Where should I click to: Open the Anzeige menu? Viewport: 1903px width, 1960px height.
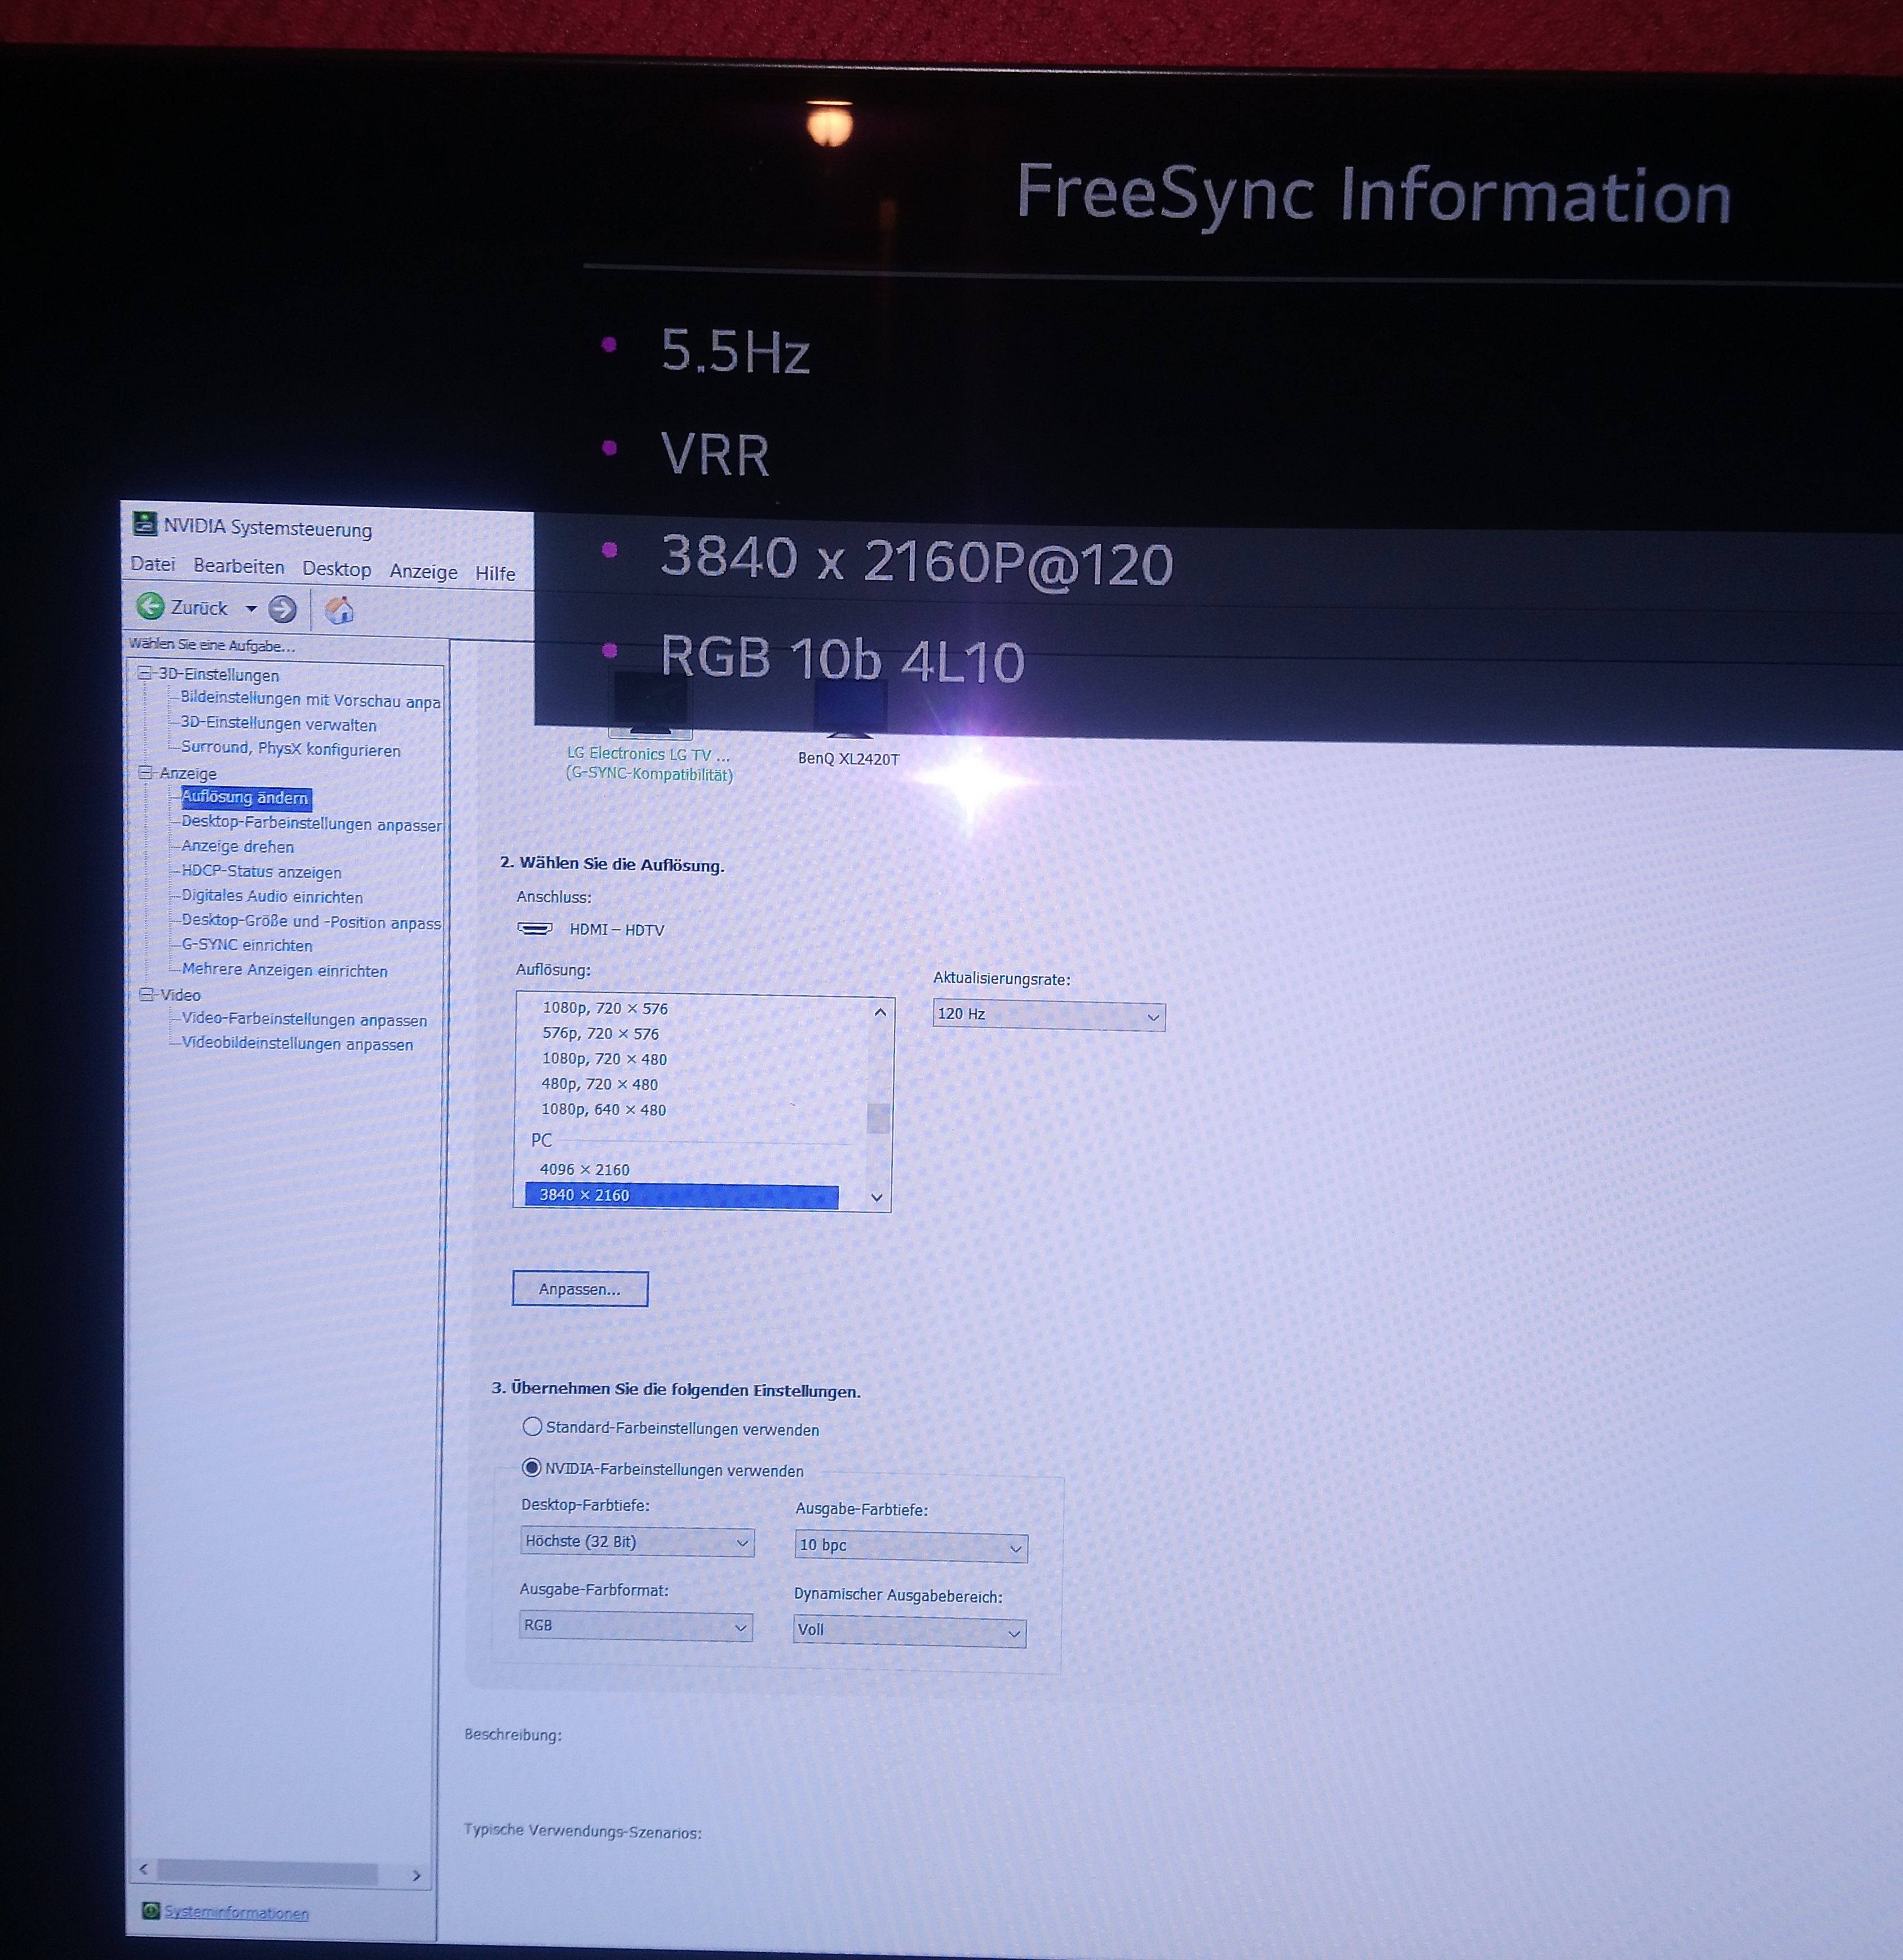coord(424,571)
